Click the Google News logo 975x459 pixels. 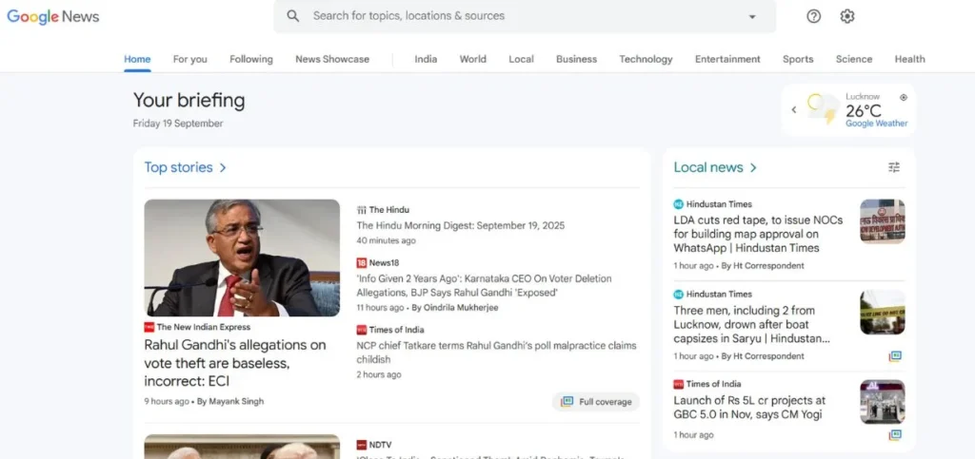(x=53, y=17)
